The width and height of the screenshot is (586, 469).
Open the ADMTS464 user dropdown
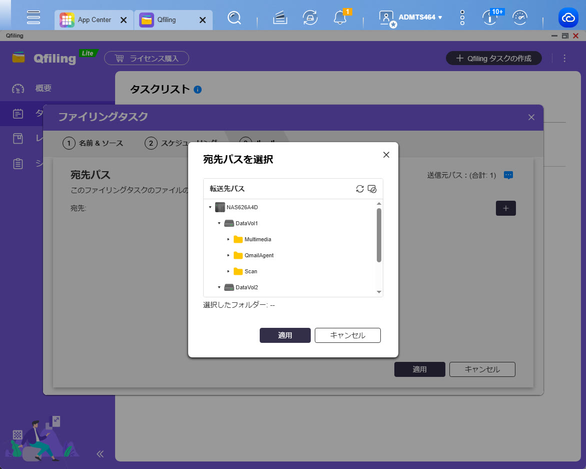pyautogui.click(x=419, y=17)
